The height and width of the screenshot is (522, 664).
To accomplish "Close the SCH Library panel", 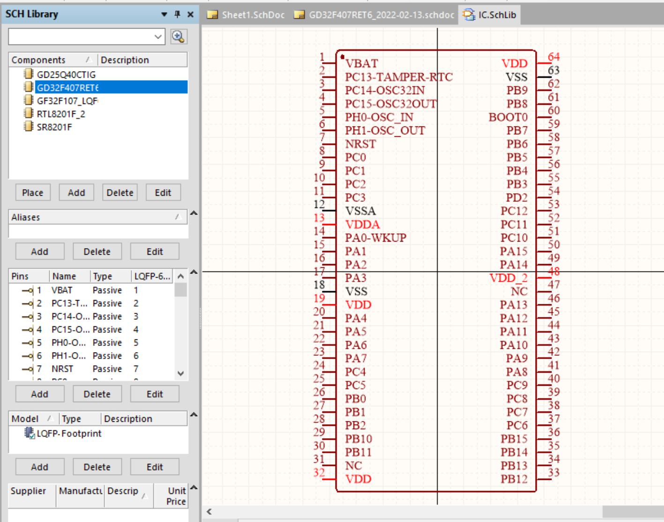I will (x=190, y=15).
